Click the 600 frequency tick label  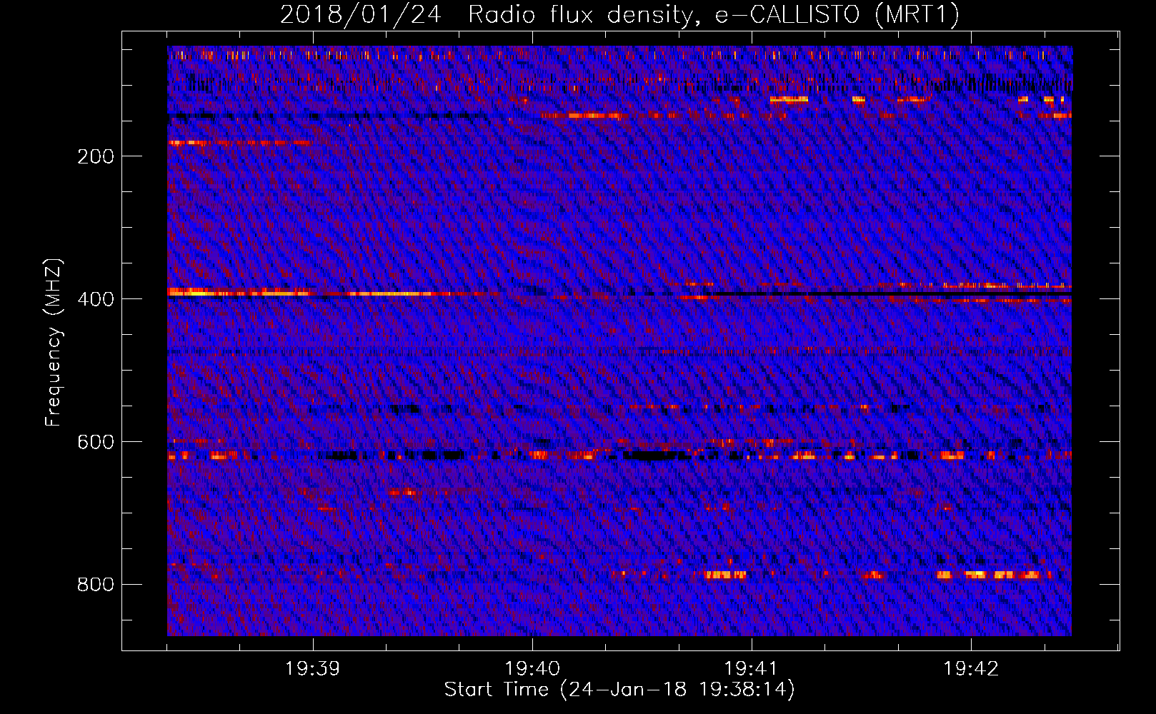(96, 442)
